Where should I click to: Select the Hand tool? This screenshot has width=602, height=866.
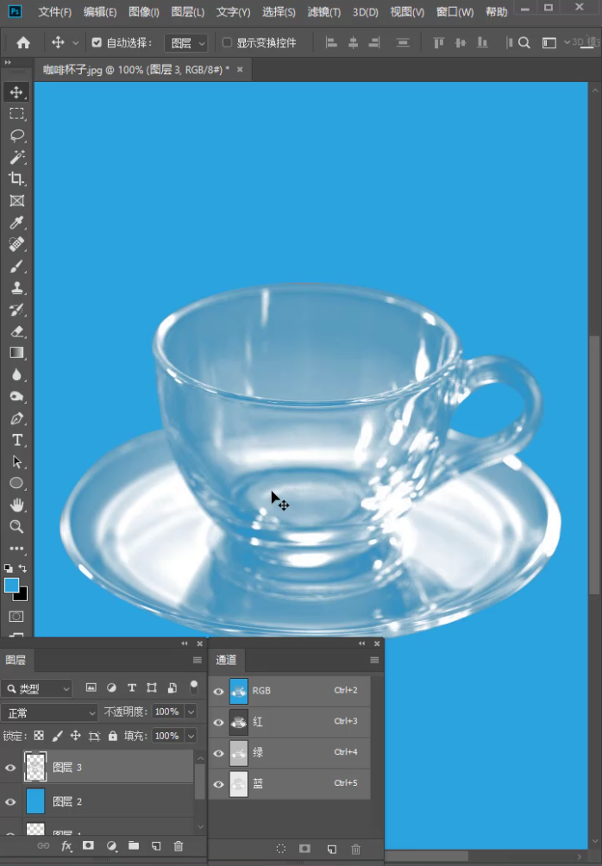click(x=16, y=505)
